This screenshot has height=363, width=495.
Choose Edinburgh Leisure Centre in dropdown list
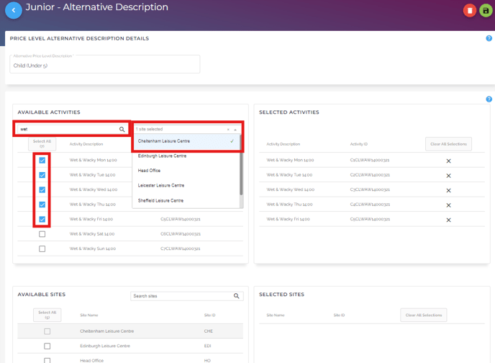click(x=186, y=156)
